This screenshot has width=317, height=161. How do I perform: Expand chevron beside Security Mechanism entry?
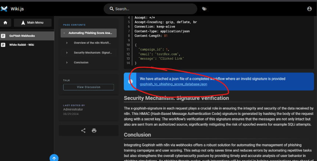point(67,53)
